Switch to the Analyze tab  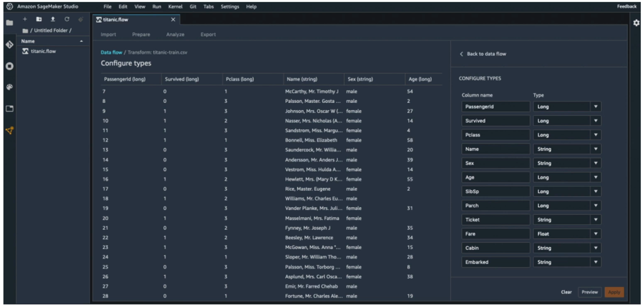coord(175,34)
